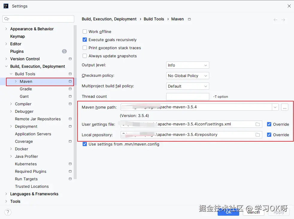Select Gradle under Build Tools

click(26, 89)
